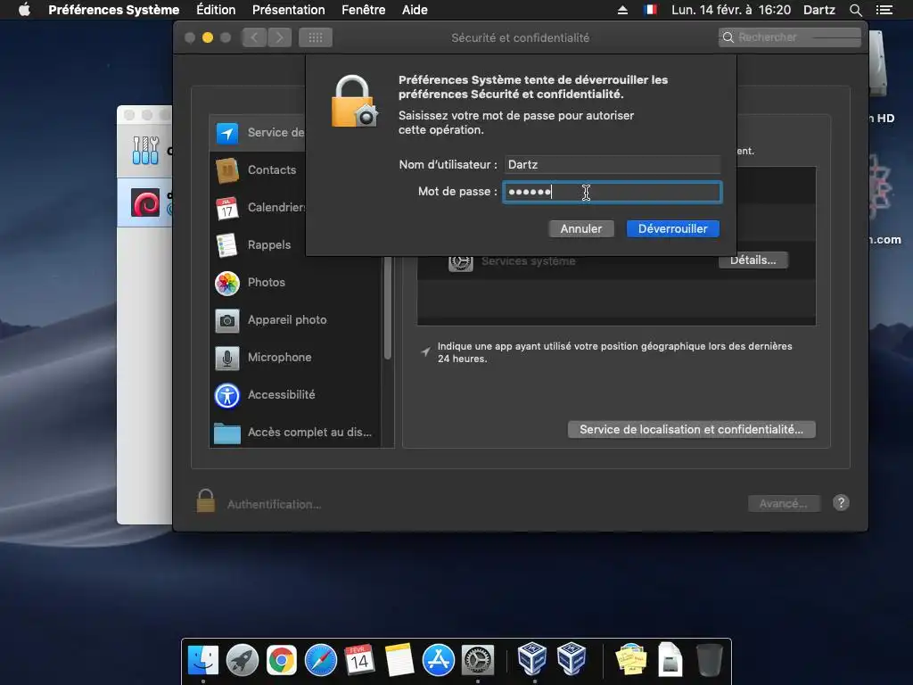Select Accessibilité in privacy list
The image size is (913, 685).
coord(294,395)
